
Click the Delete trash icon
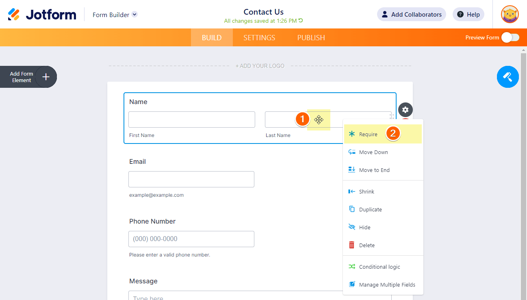tap(351, 245)
